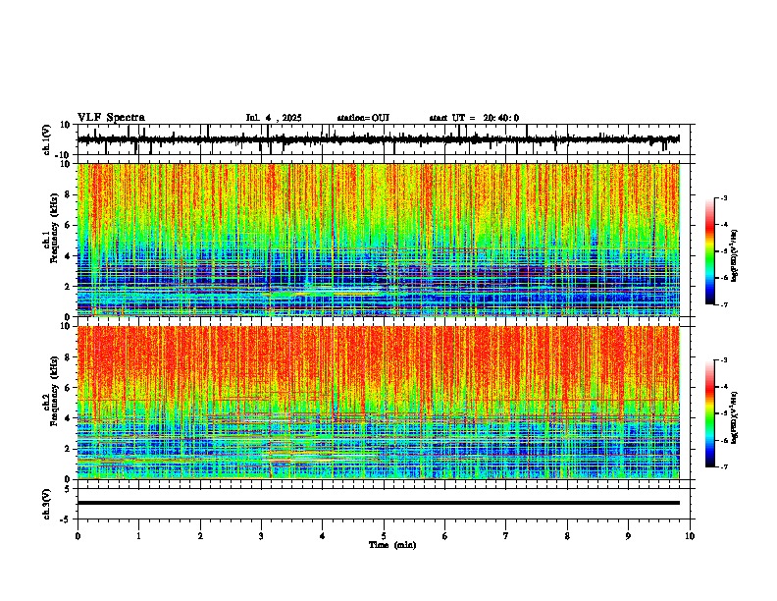
Task: Select the "VLF Spectra" title text
Action: tap(111, 118)
